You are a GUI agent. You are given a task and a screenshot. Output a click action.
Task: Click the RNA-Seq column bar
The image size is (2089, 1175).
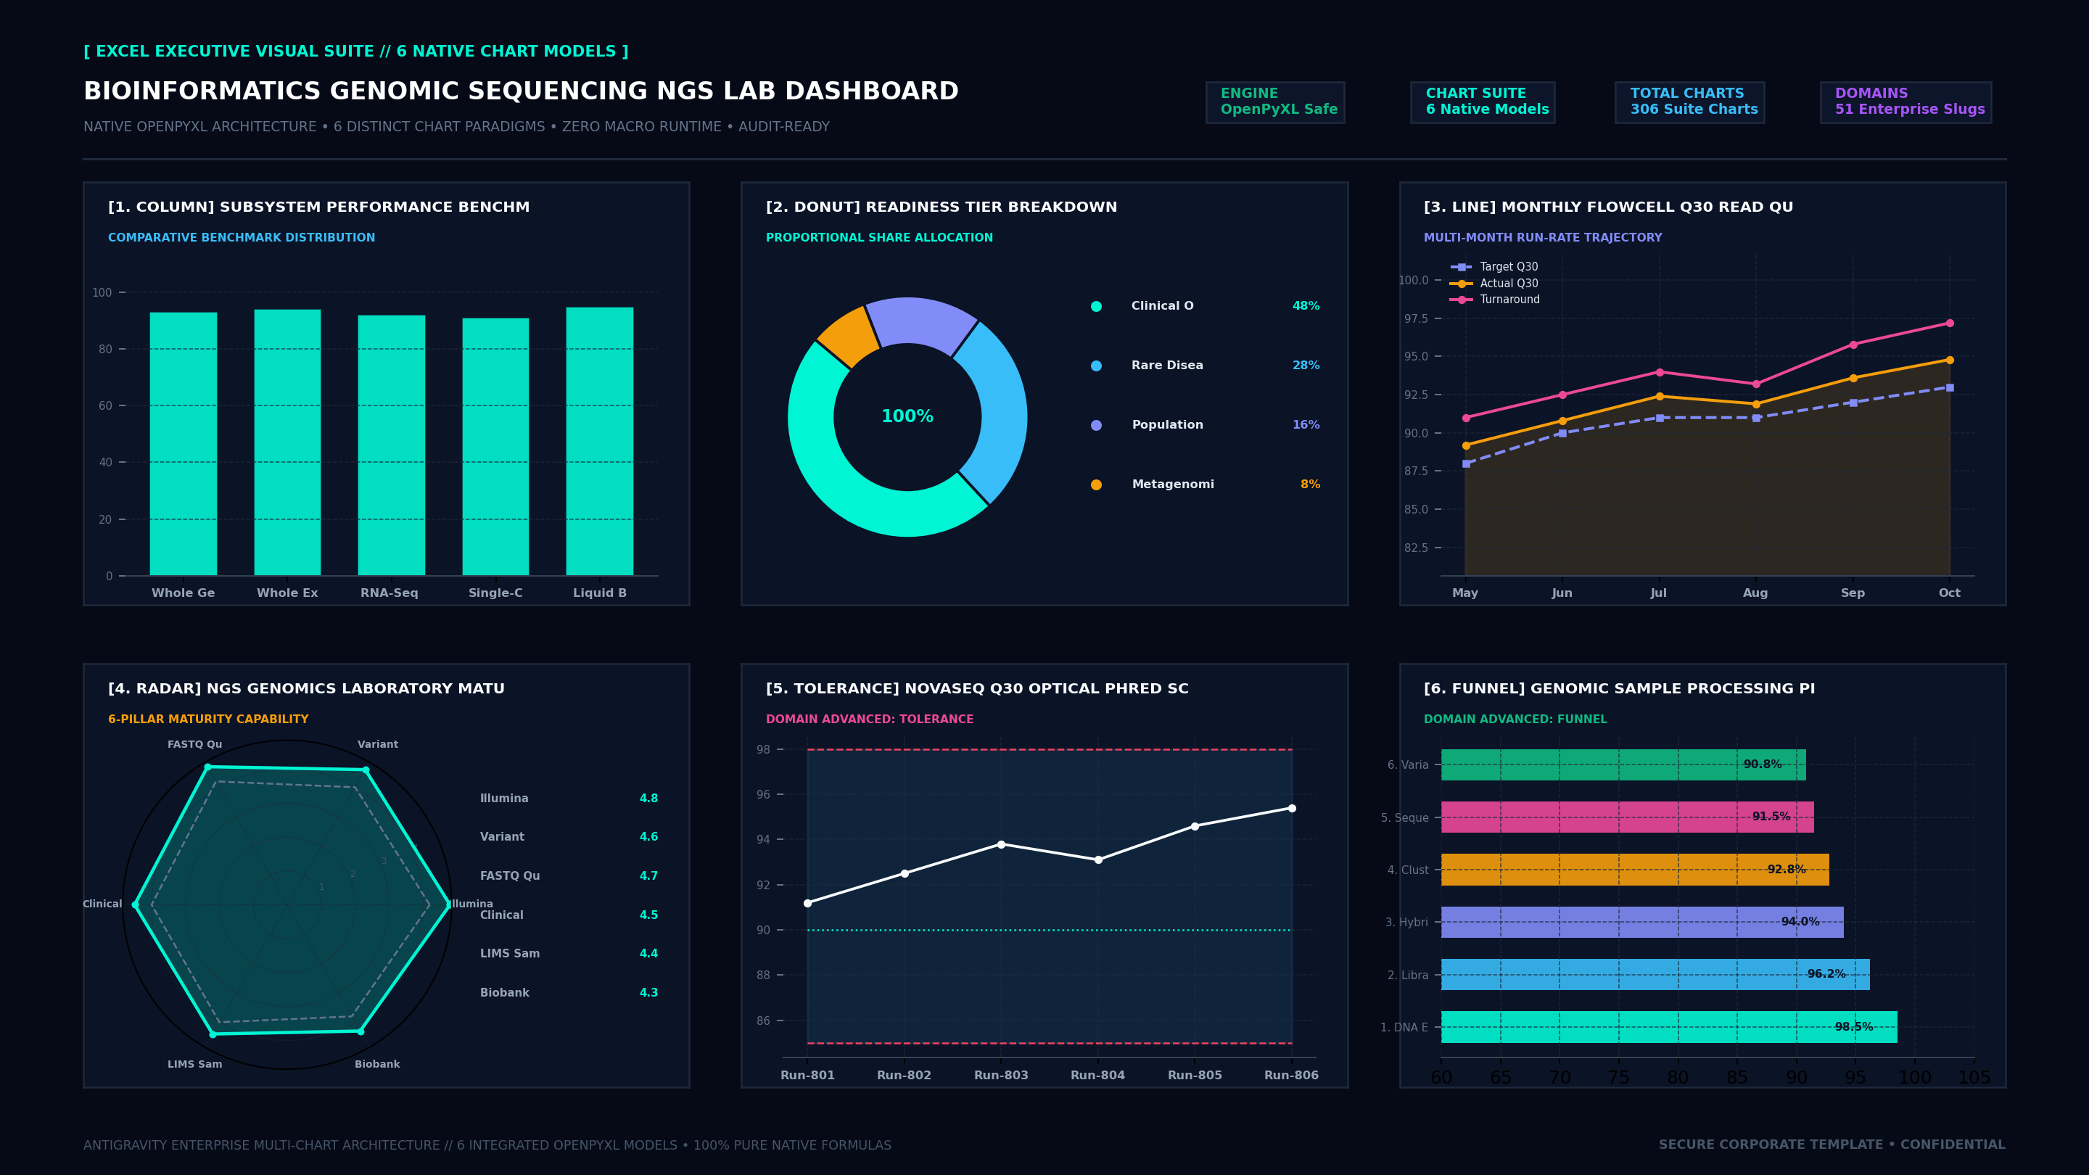(392, 445)
